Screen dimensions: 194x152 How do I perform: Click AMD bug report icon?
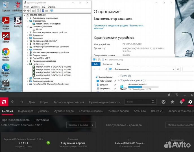[x=169, y=95]
